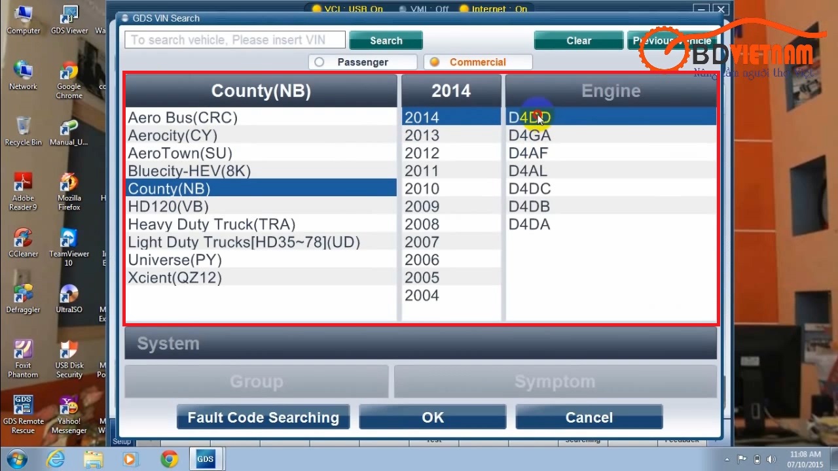Select Light Duty Trucks[HD35~78](UD)

pyautogui.click(x=261, y=242)
